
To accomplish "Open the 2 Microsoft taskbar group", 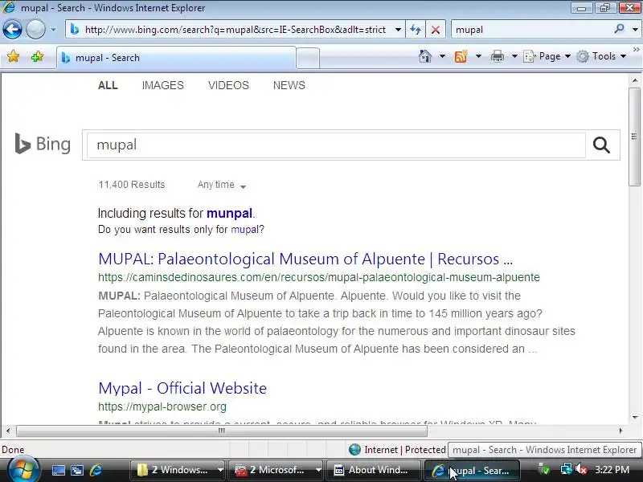I will point(276,470).
